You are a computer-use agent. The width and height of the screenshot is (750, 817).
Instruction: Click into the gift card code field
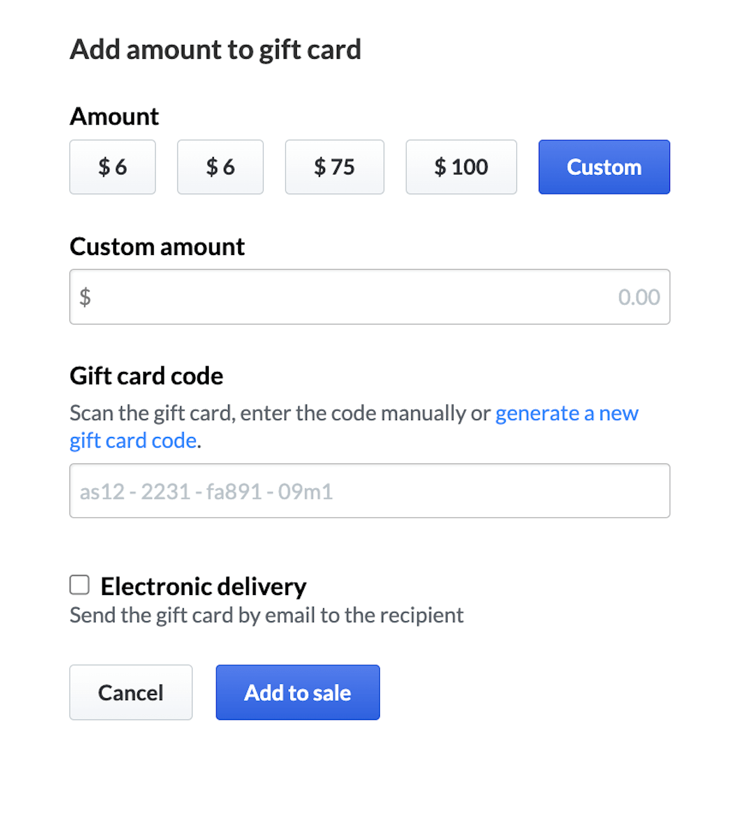tap(369, 491)
